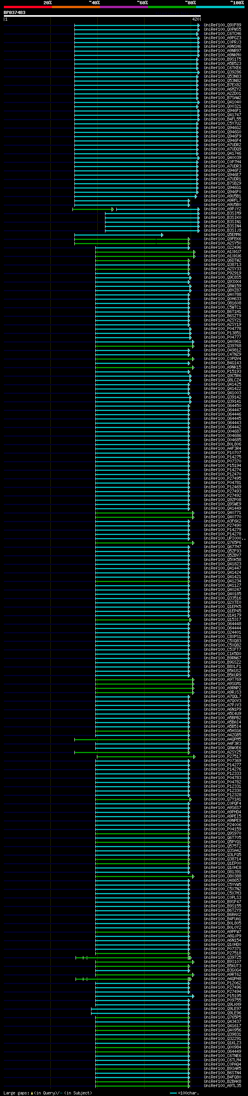This screenshot has height=1096, width=248.
Task: Click the purple ~60% identity legend segment
Action: pyautogui.click(x=124, y=7)
